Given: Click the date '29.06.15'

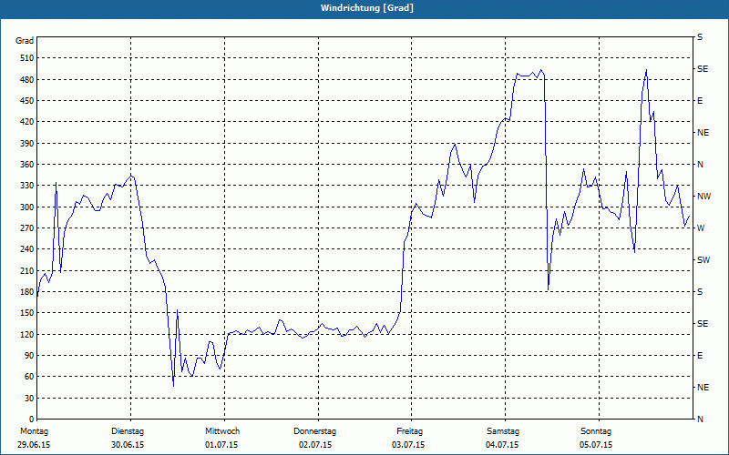Looking at the screenshot, I should point(34,445).
